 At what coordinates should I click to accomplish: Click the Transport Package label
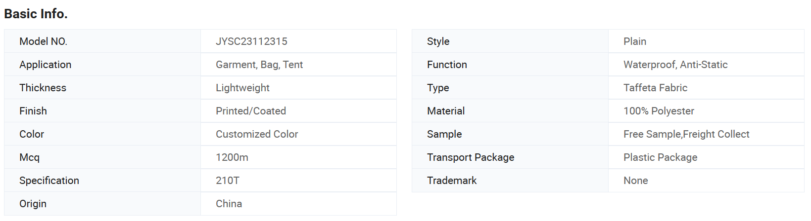471,157
